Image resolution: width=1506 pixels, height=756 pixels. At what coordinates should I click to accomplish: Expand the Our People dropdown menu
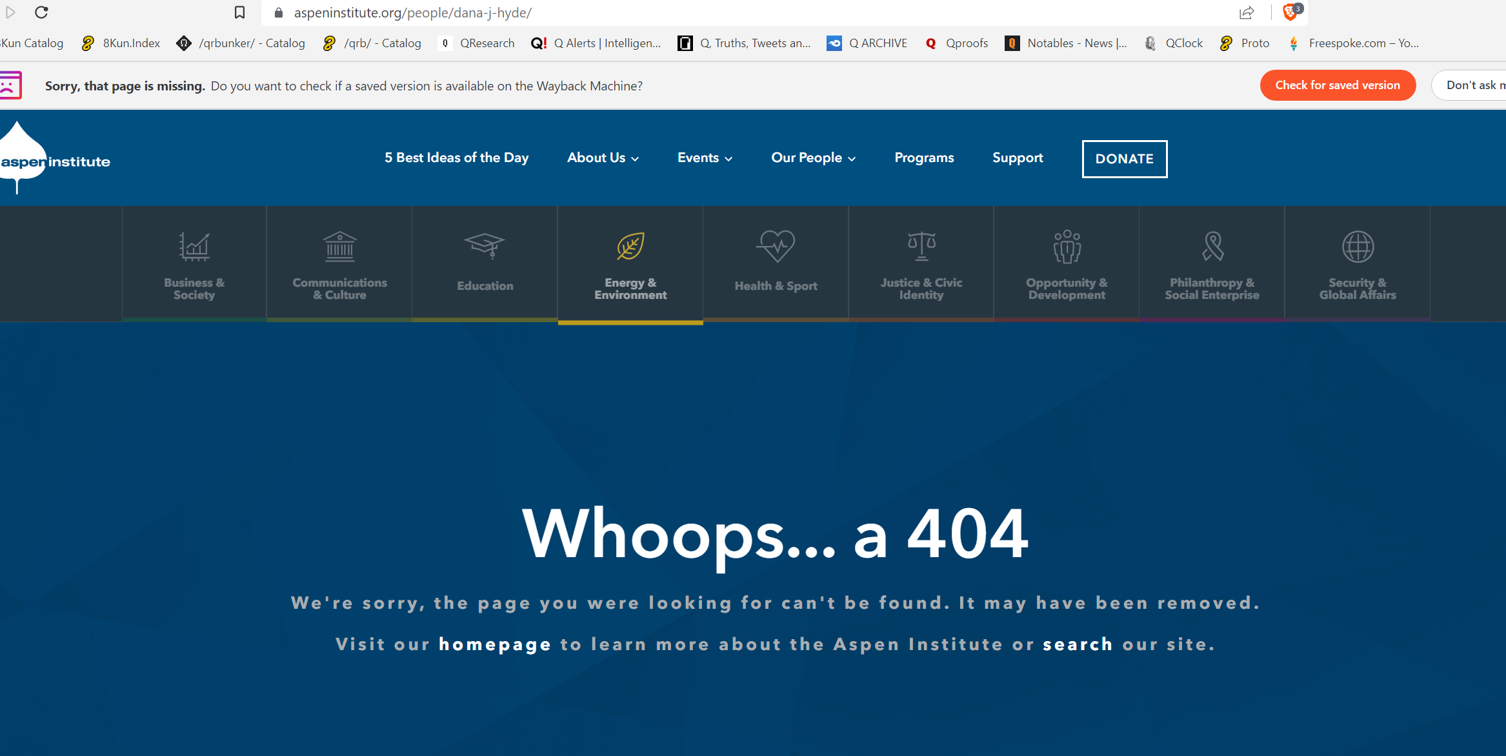point(813,158)
